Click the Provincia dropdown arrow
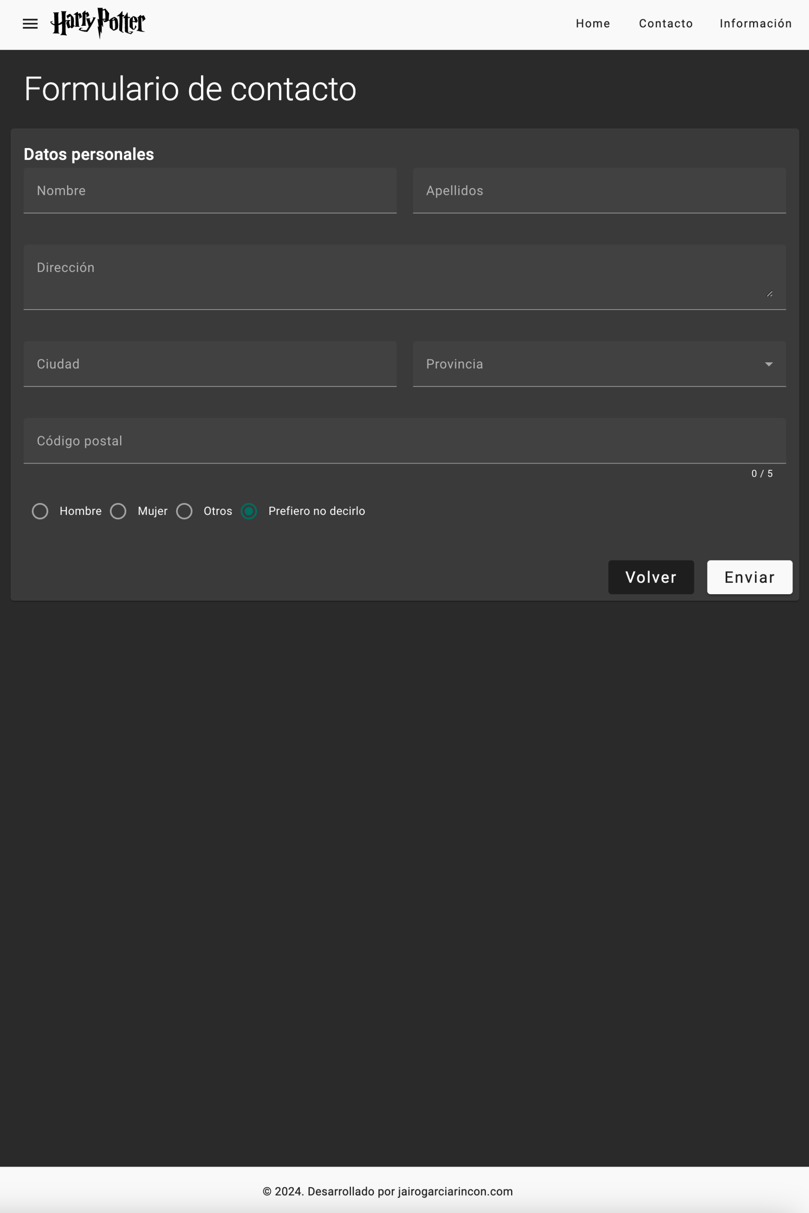This screenshot has height=1213, width=809. coord(768,364)
